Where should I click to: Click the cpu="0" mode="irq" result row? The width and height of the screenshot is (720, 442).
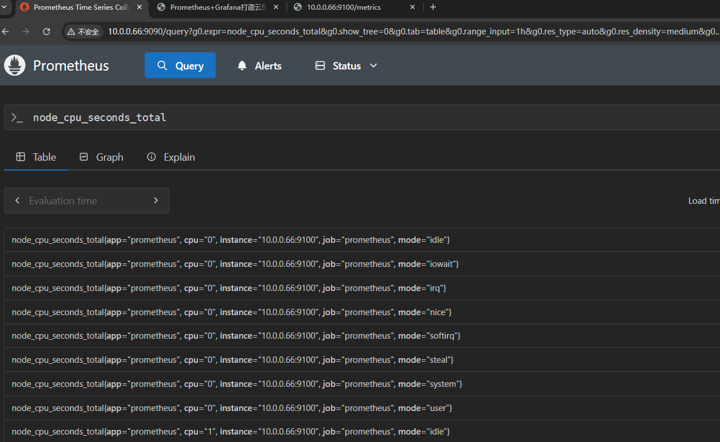click(x=362, y=288)
